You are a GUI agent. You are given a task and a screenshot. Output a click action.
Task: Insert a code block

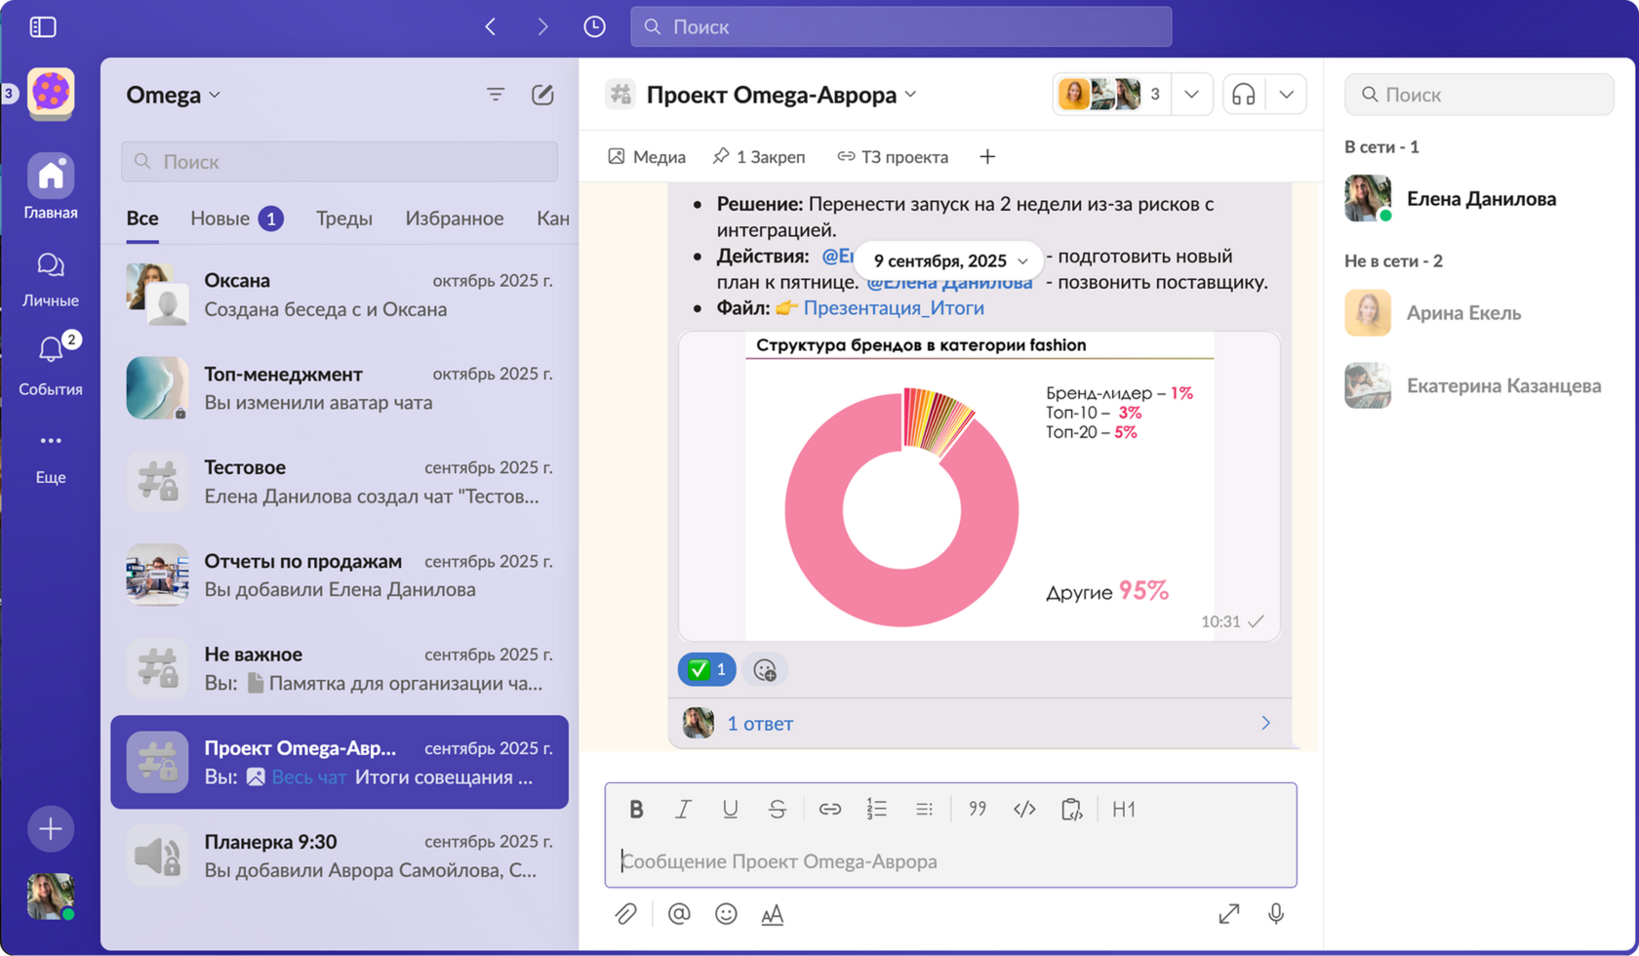1071,809
